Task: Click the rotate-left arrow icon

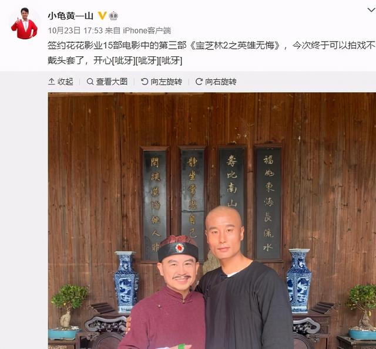Action: tap(145, 82)
